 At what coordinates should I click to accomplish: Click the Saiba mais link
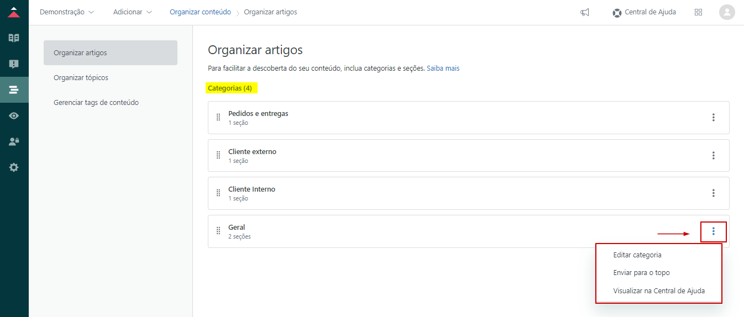coord(443,68)
